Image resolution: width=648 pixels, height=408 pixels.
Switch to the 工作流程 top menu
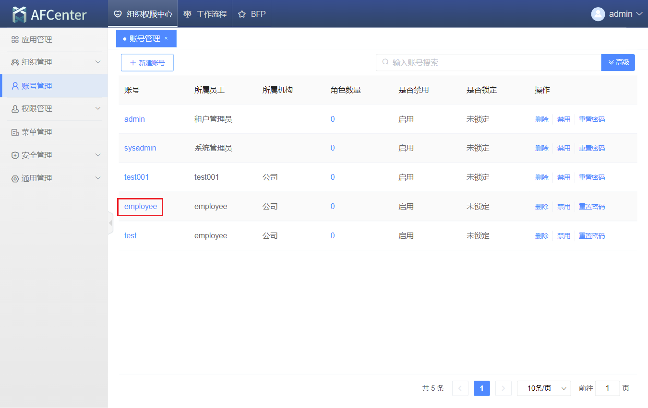point(205,14)
